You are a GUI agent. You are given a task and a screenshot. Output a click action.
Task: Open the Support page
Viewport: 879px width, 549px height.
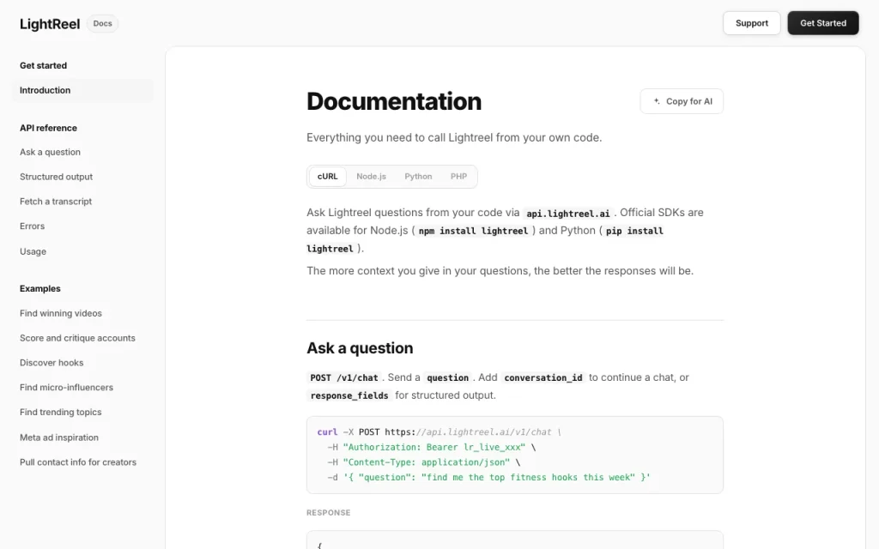pos(752,23)
